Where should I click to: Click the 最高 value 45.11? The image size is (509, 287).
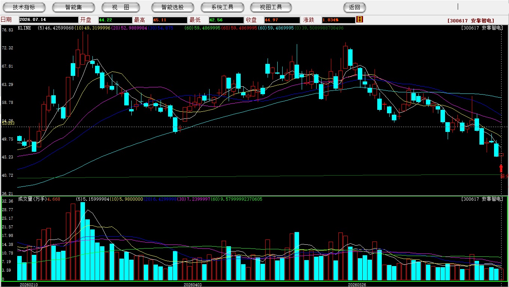(x=170, y=20)
